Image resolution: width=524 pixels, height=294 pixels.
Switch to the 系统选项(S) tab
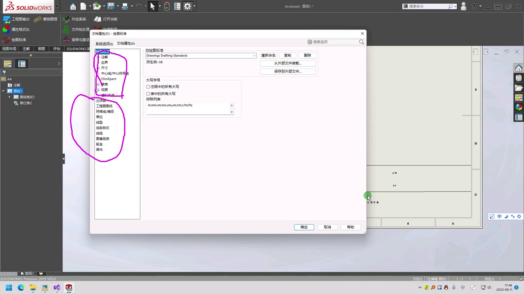(x=104, y=44)
